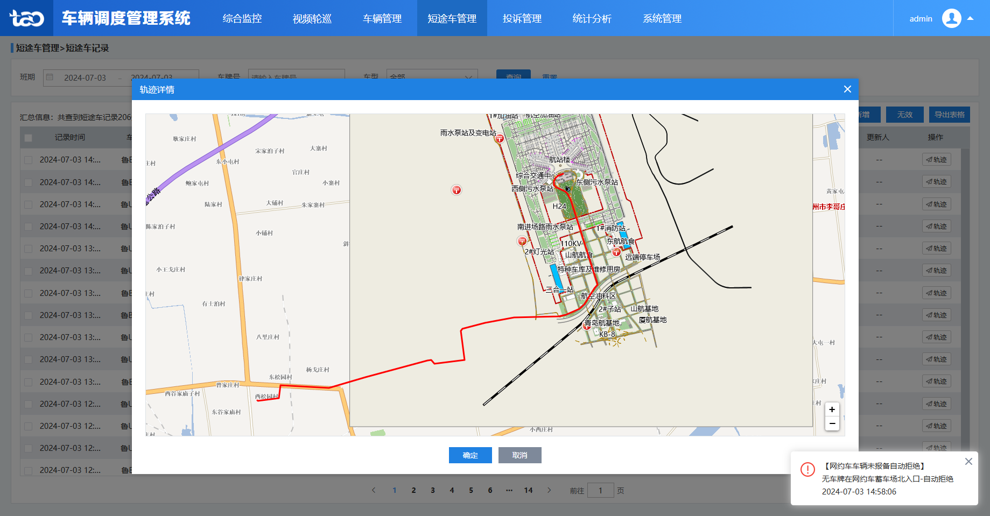
Task: Open the 综合监控 menu
Action: pyautogui.click(x=242, y=18)
